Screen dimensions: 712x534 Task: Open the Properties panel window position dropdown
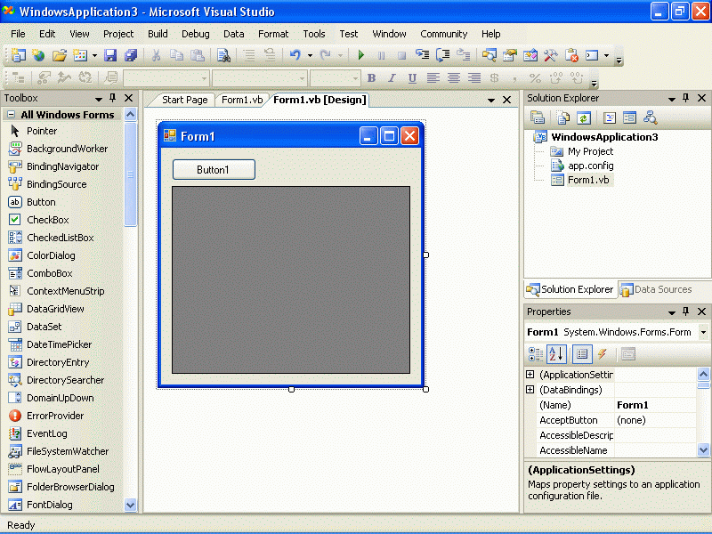[x=672, y=312]
